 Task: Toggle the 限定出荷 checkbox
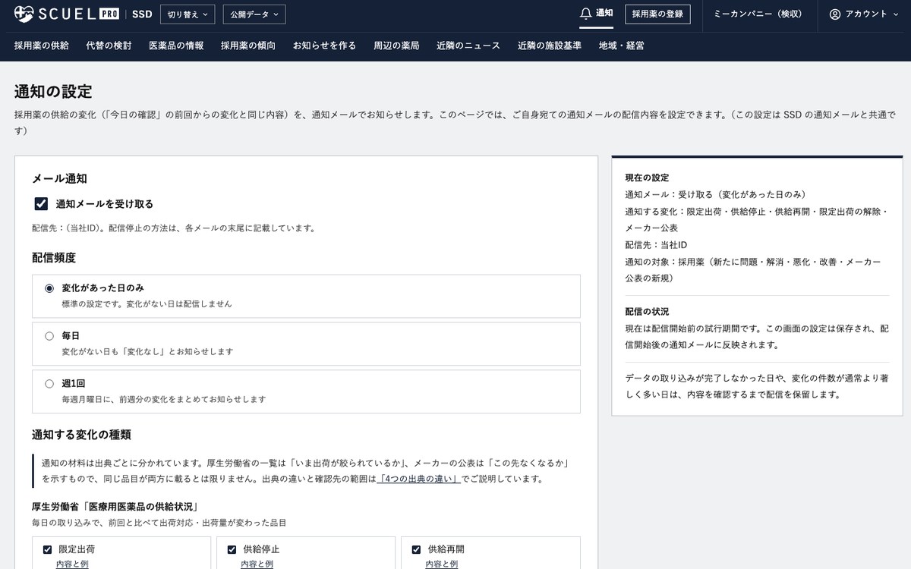pyautogui.click(x=47, y=549)
